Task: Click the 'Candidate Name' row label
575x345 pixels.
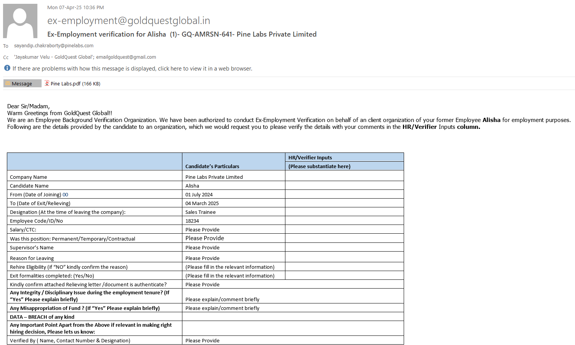Action: [x=29, y=186]
